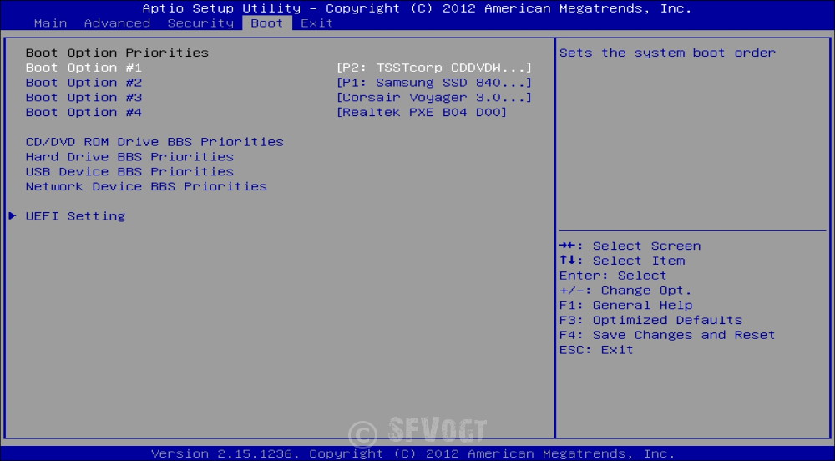
Task: Change the TSSTcorp CDDVDW boot value
Action: [x=434, y=68]
